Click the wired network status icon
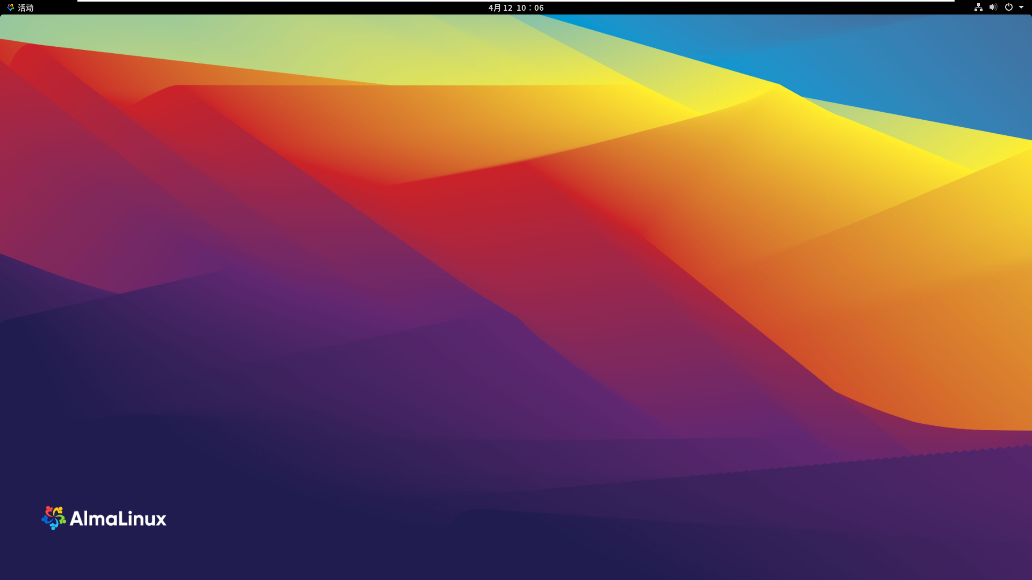The height and width of the screenshot is (580, 1032). coord(978,8)
